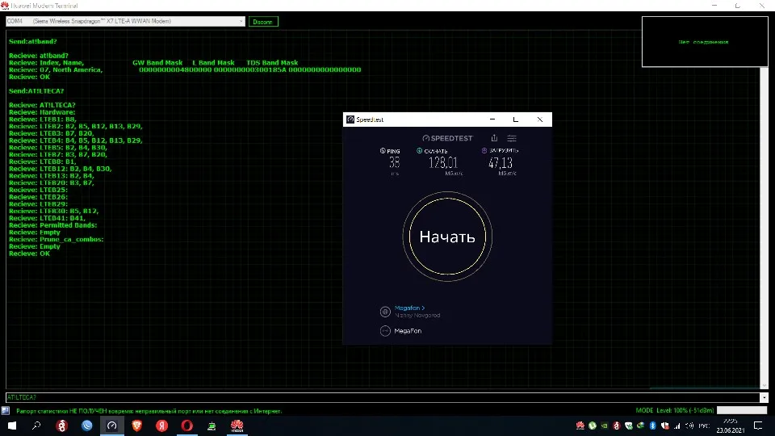The image size is (775, 436).
Task: Click the terminal vertical scrollbar
Action: [765, 228]
